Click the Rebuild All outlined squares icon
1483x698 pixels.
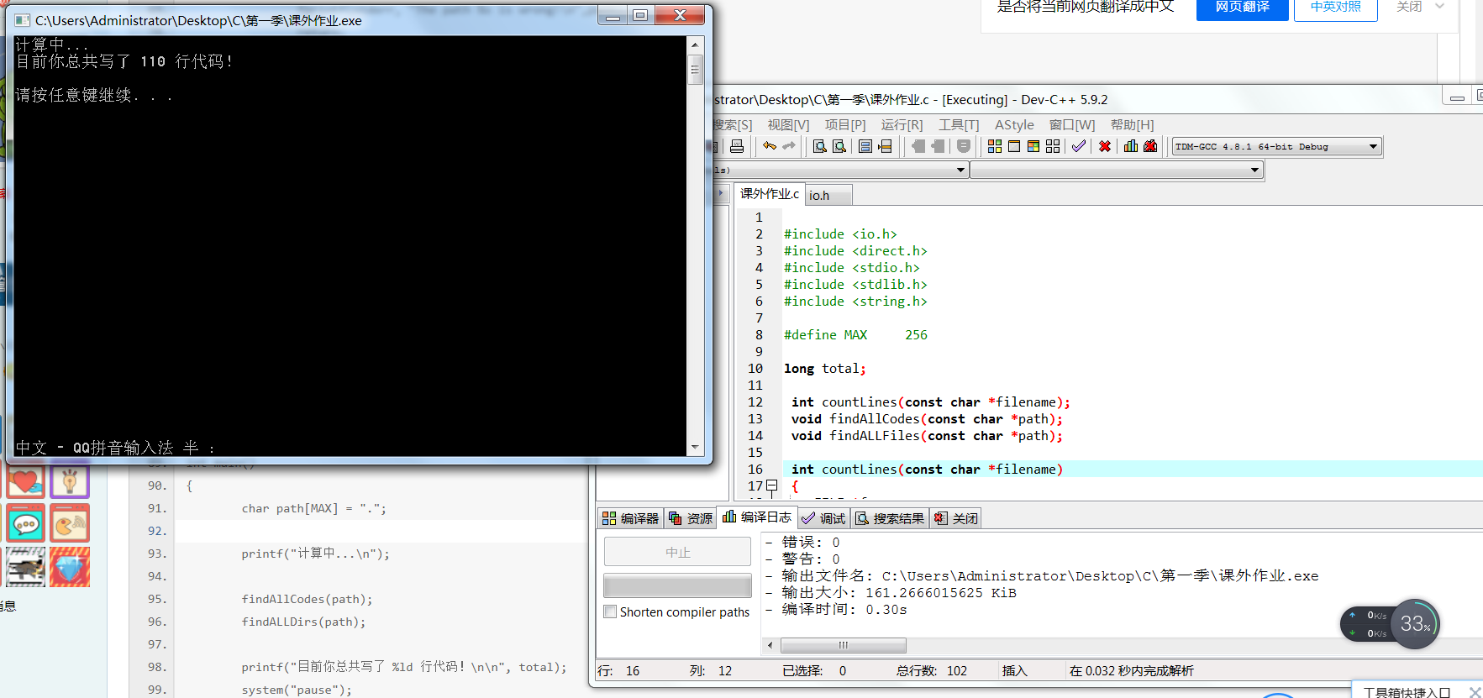[1053, 146]
